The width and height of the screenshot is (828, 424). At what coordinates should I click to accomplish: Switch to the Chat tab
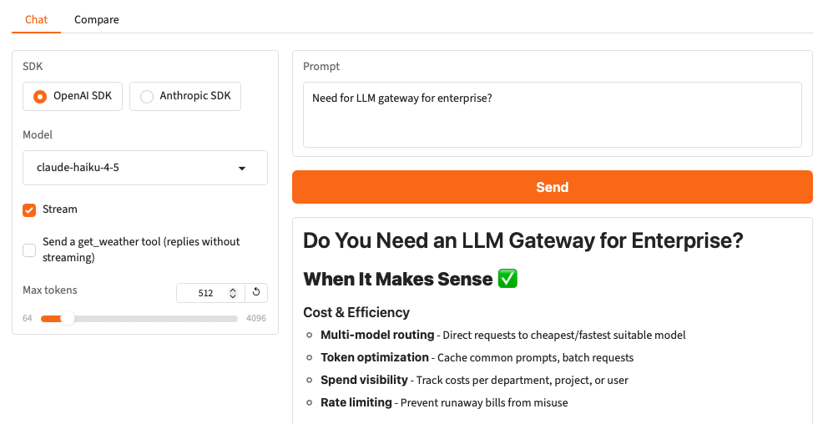pyautogui.click(x=37, y=19)
